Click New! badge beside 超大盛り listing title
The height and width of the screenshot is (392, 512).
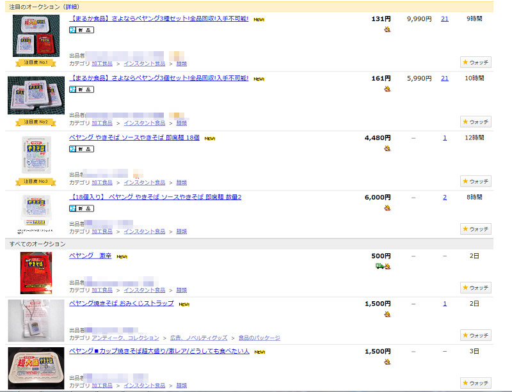click(x=260, y=352)
